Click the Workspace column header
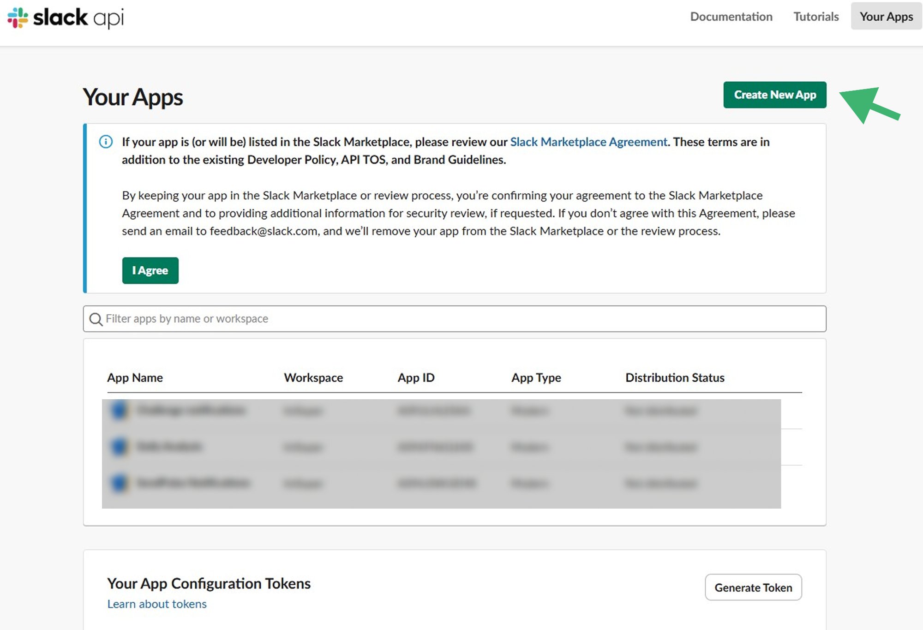The height and width of the screenshot is (630, 923). click(313, 378)
